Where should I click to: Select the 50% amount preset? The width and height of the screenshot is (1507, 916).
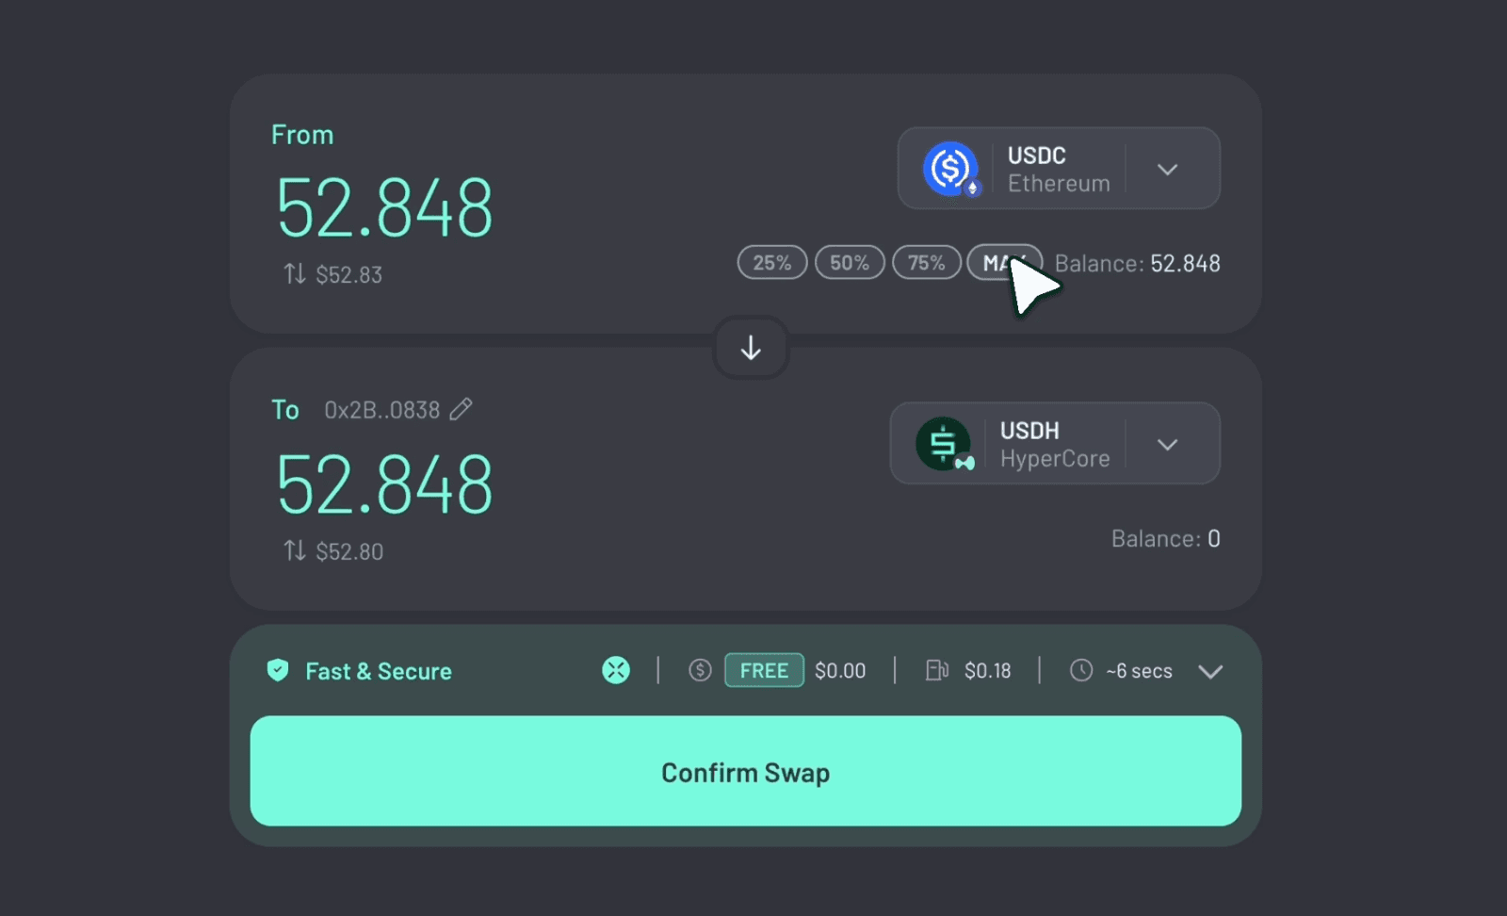(849, 263)
